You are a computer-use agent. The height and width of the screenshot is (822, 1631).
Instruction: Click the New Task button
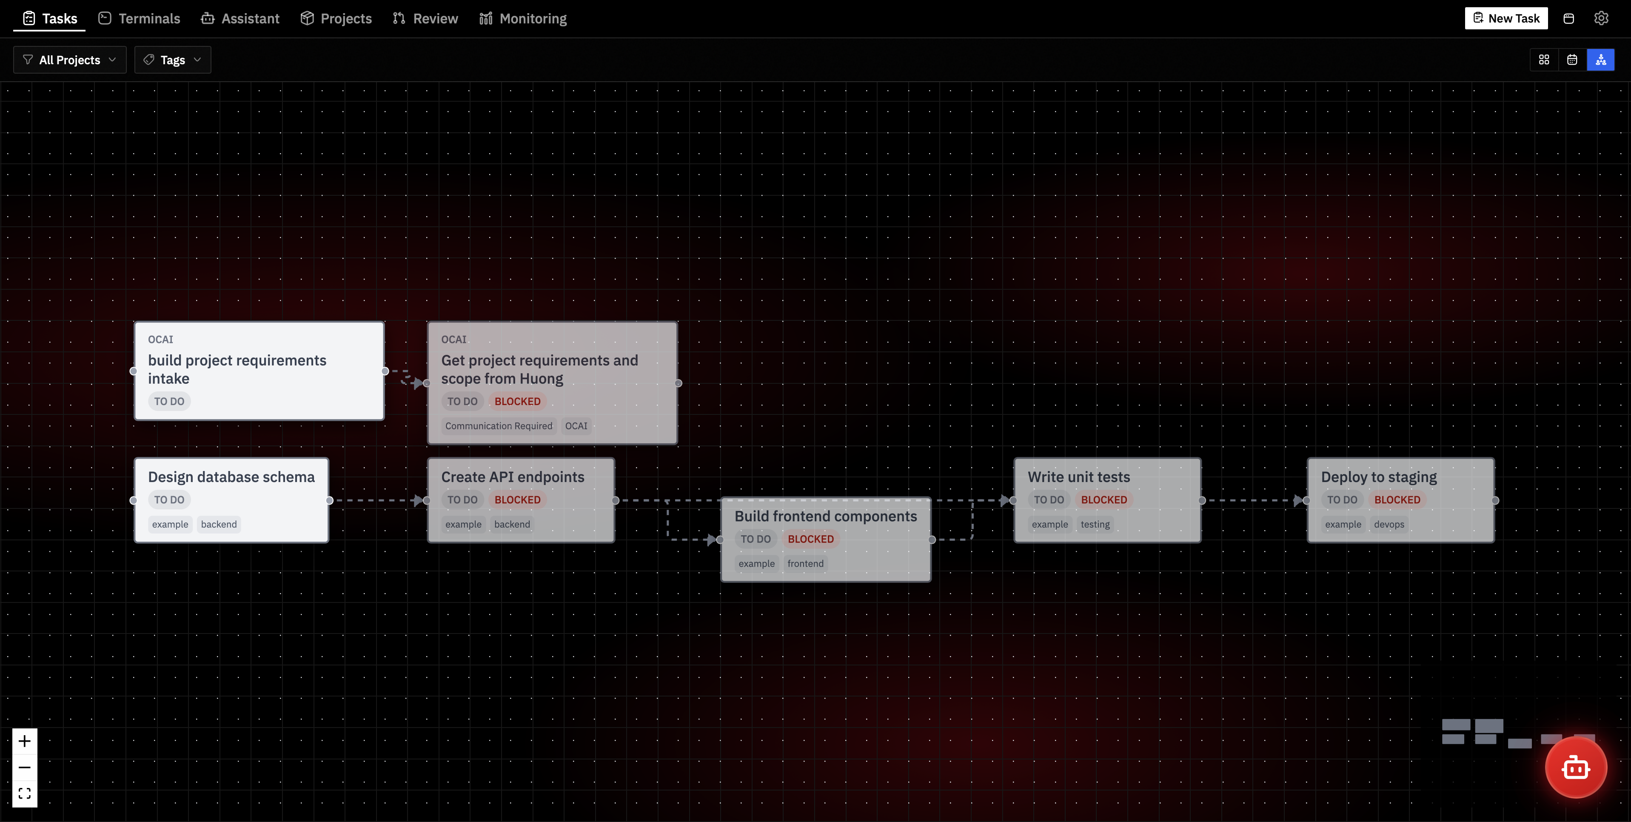click(x=1506, y=18)
